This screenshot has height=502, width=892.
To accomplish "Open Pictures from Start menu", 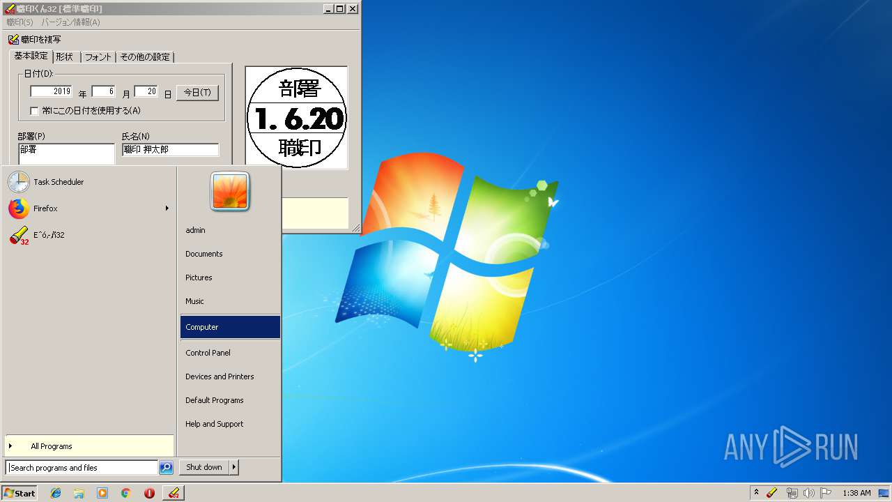I will coord(230,277).
